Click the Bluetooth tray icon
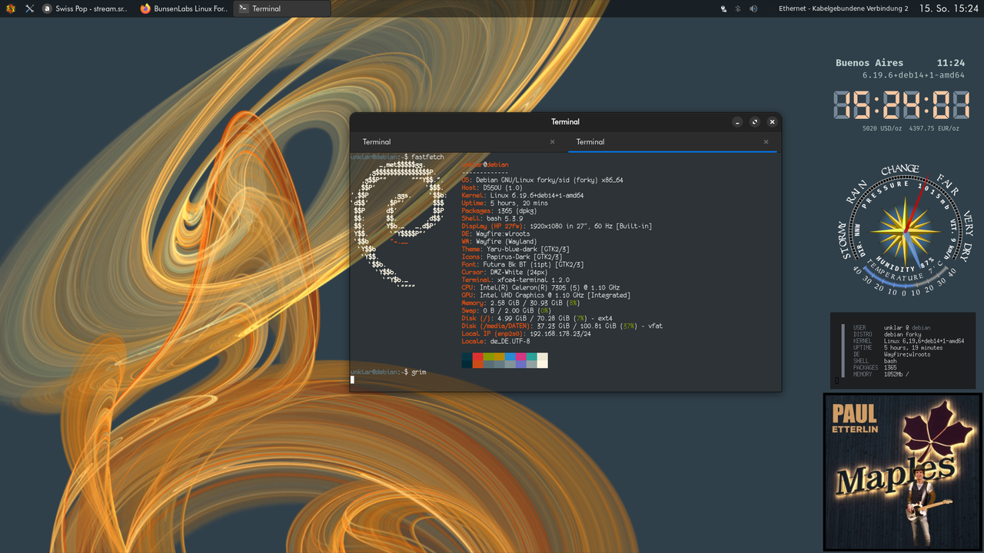The image size is (984, 553). coord(738,8)
